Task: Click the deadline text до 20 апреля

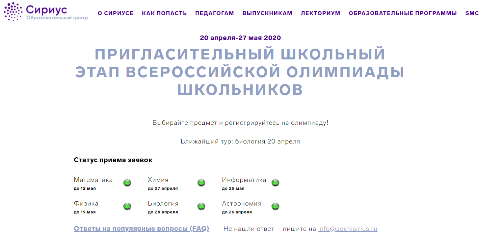Action: (x=163, y=212)
